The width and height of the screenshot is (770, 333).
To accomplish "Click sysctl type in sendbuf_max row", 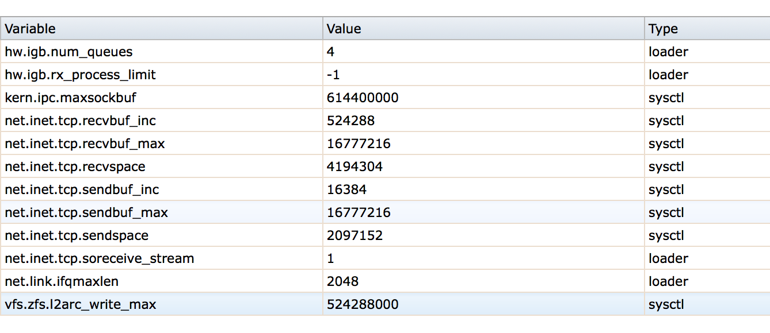I will click(x=666, y=212).
